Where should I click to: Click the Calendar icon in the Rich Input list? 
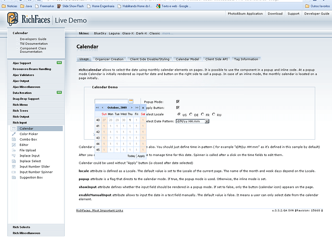14,129
